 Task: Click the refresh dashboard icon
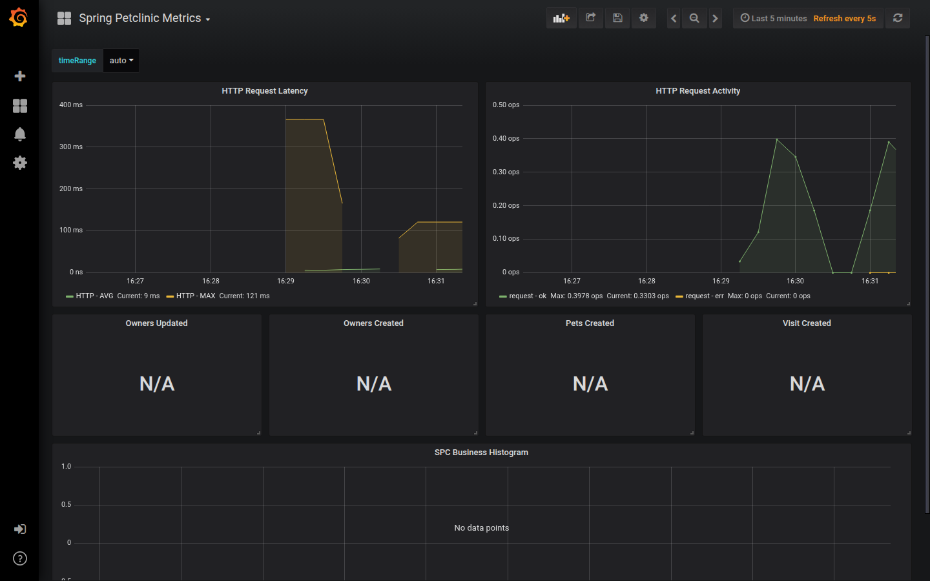[898, 18]
